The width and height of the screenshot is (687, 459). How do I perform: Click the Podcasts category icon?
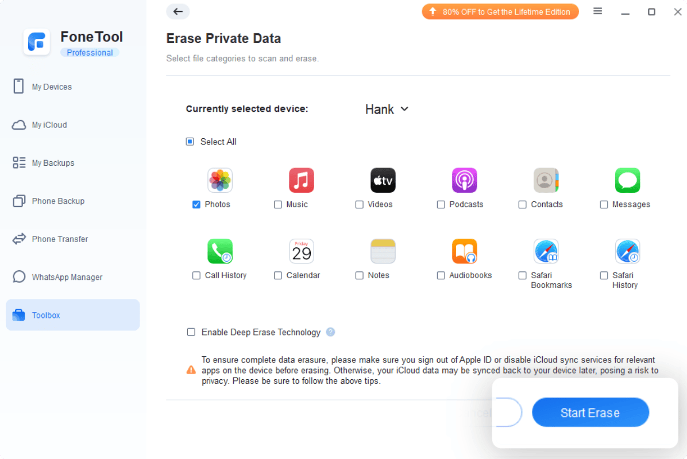[465, 180]
